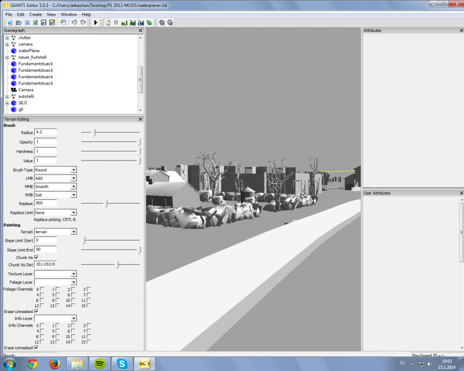The height and width of the screenshot is (371, 464).
Task: Open the Create menu
Action: point(35,14)
